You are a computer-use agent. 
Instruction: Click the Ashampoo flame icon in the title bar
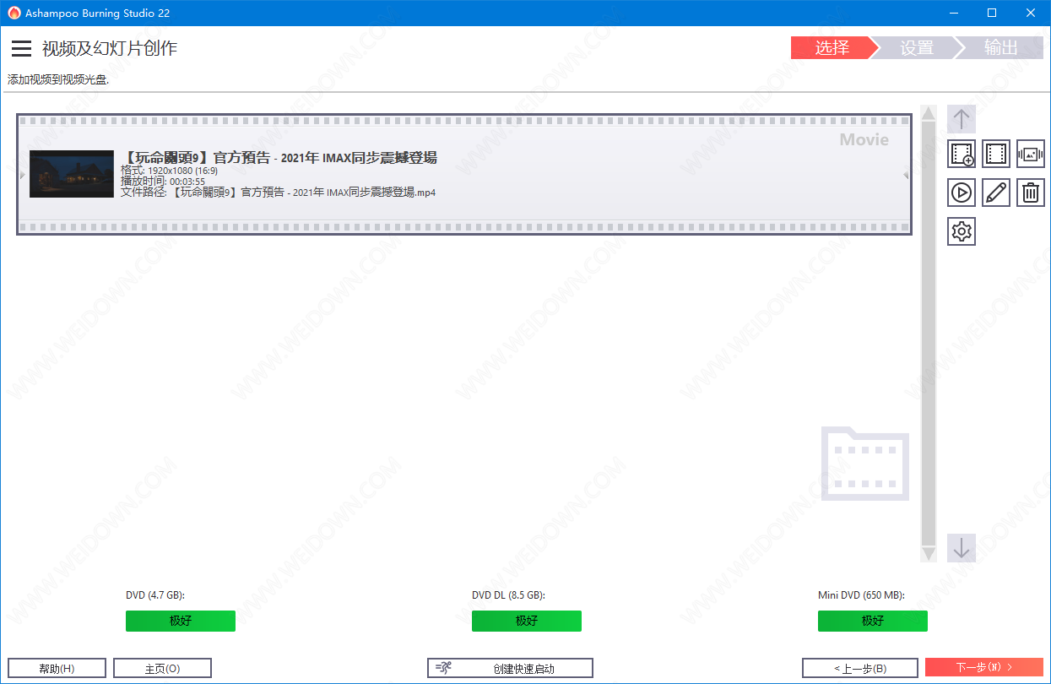[14, 13]
